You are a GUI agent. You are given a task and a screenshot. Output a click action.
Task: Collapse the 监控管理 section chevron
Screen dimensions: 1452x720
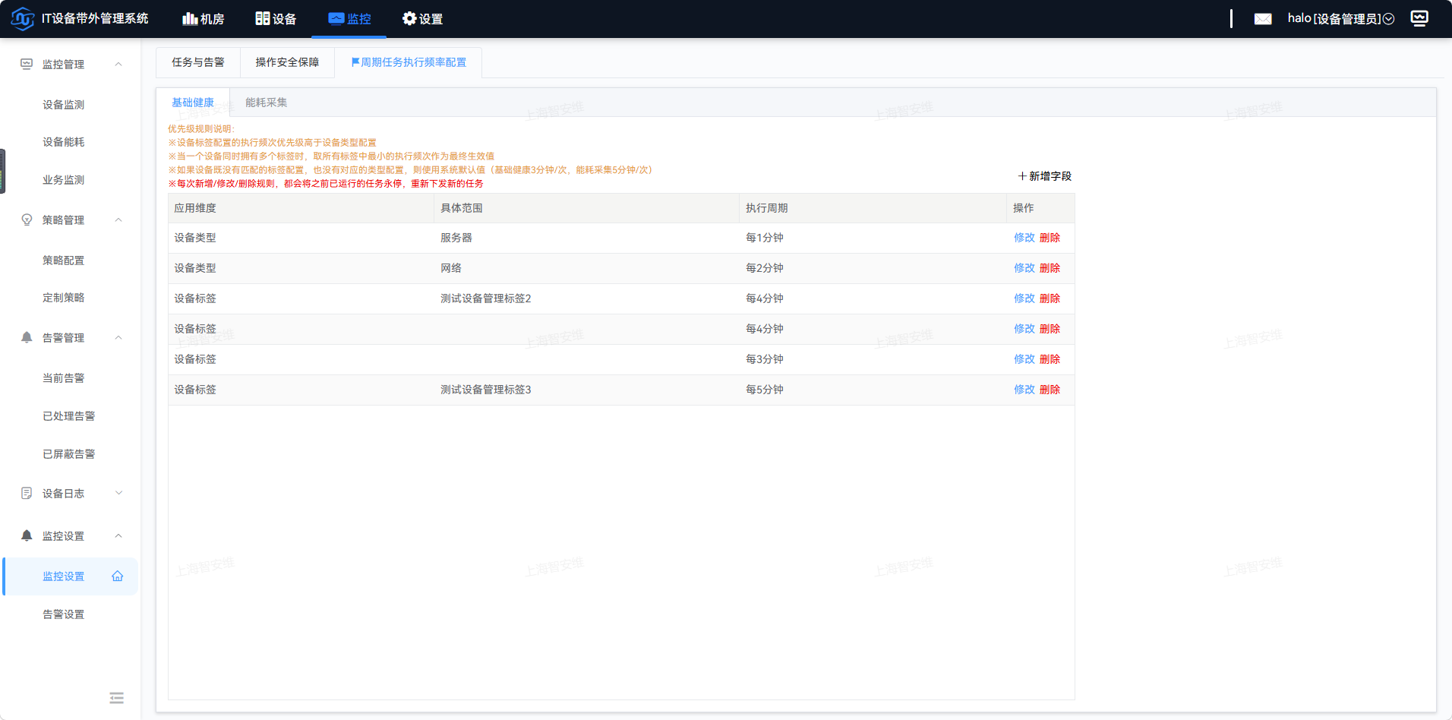(118, 65)
